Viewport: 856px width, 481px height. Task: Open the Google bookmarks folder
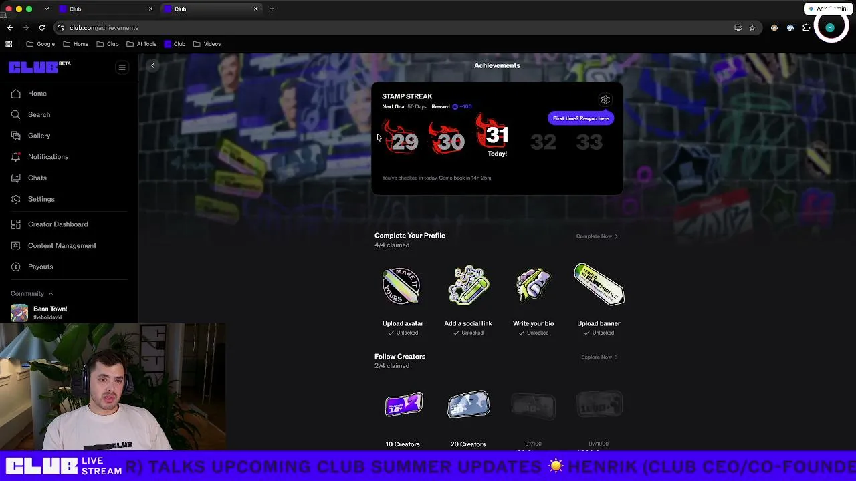point(41,44)
